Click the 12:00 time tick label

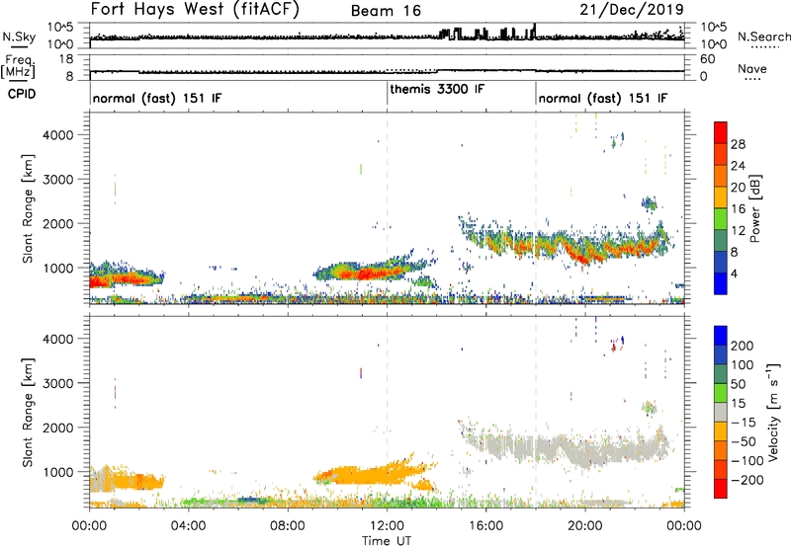coord(387,526)
